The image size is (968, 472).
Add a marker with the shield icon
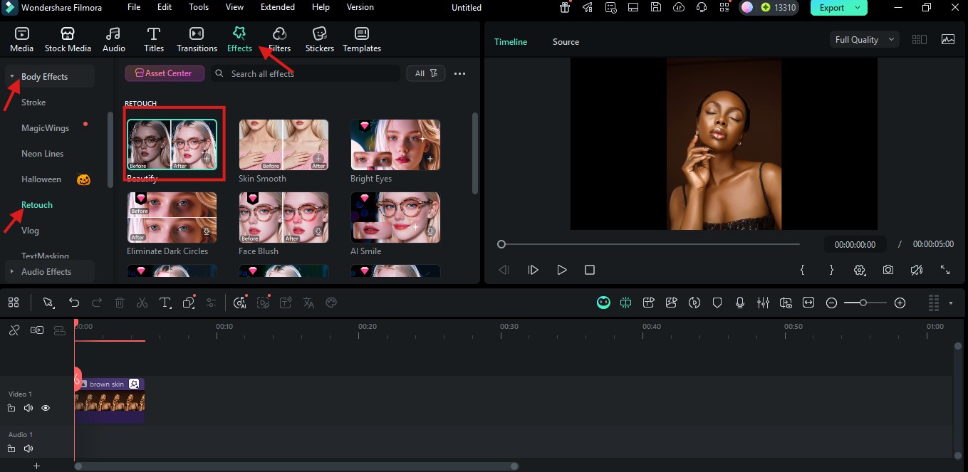click(x=717, y=303)
